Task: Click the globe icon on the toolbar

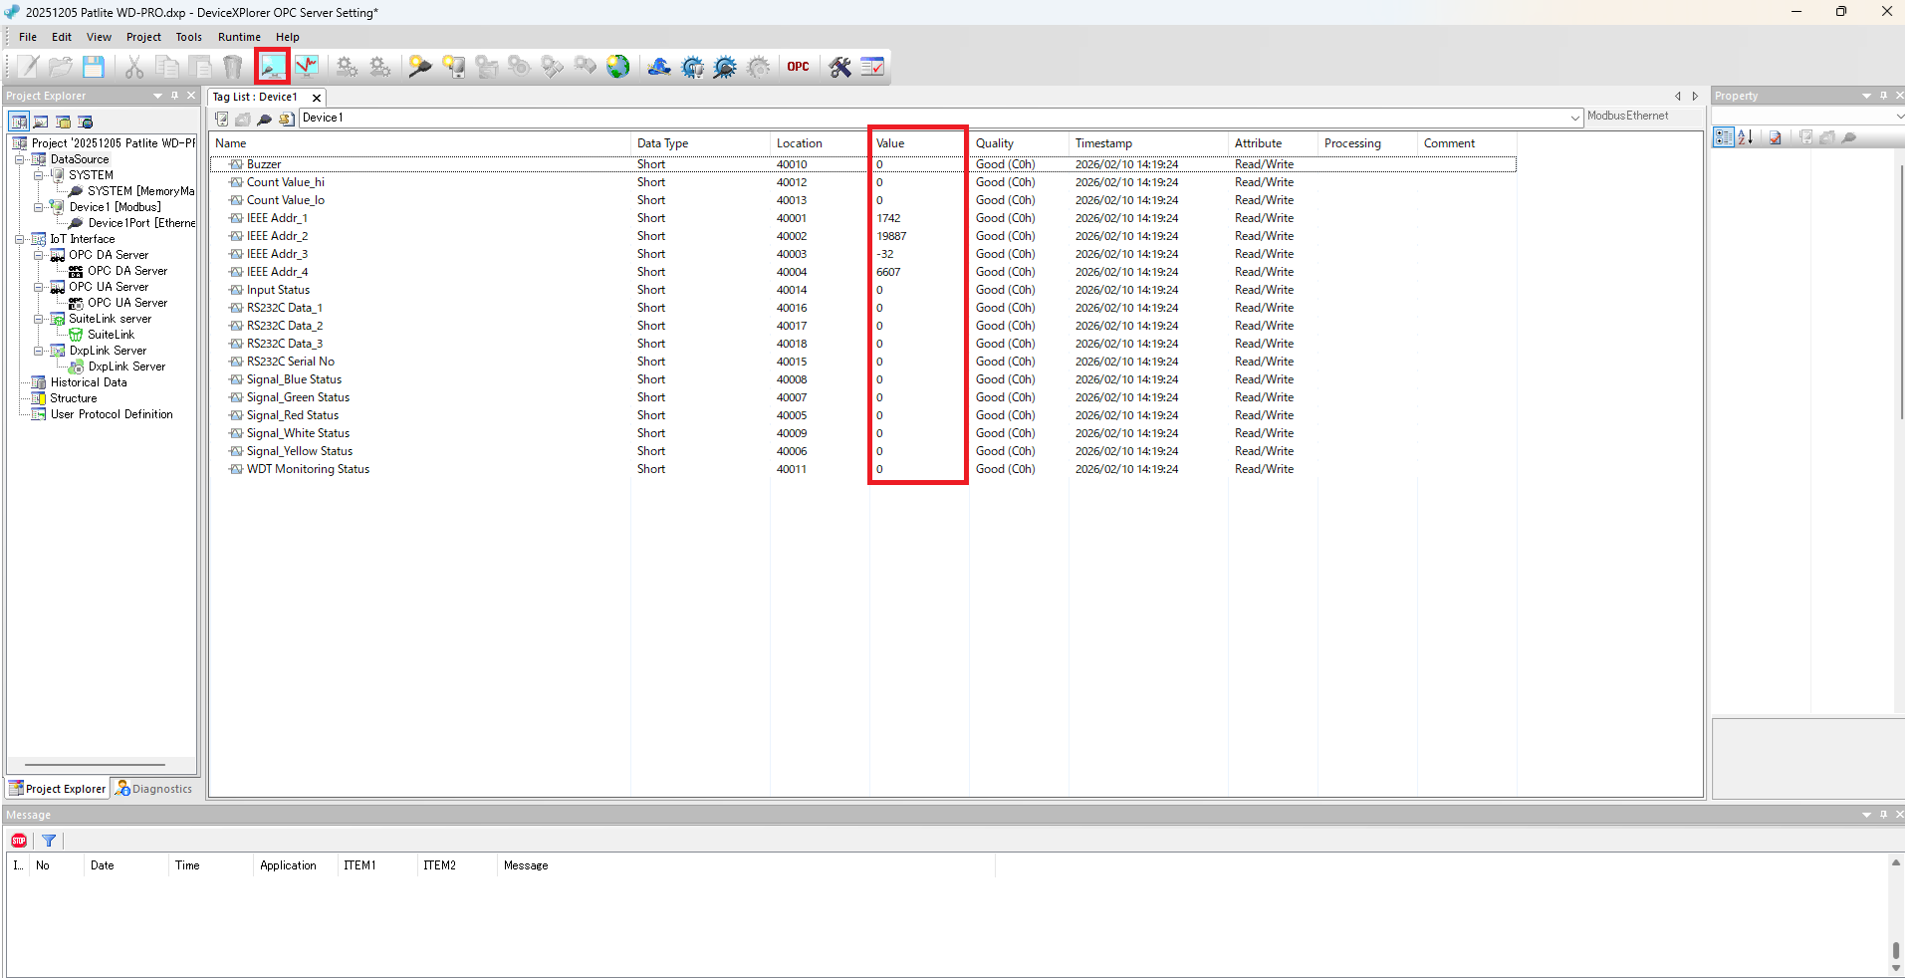Action: (617, 66)
